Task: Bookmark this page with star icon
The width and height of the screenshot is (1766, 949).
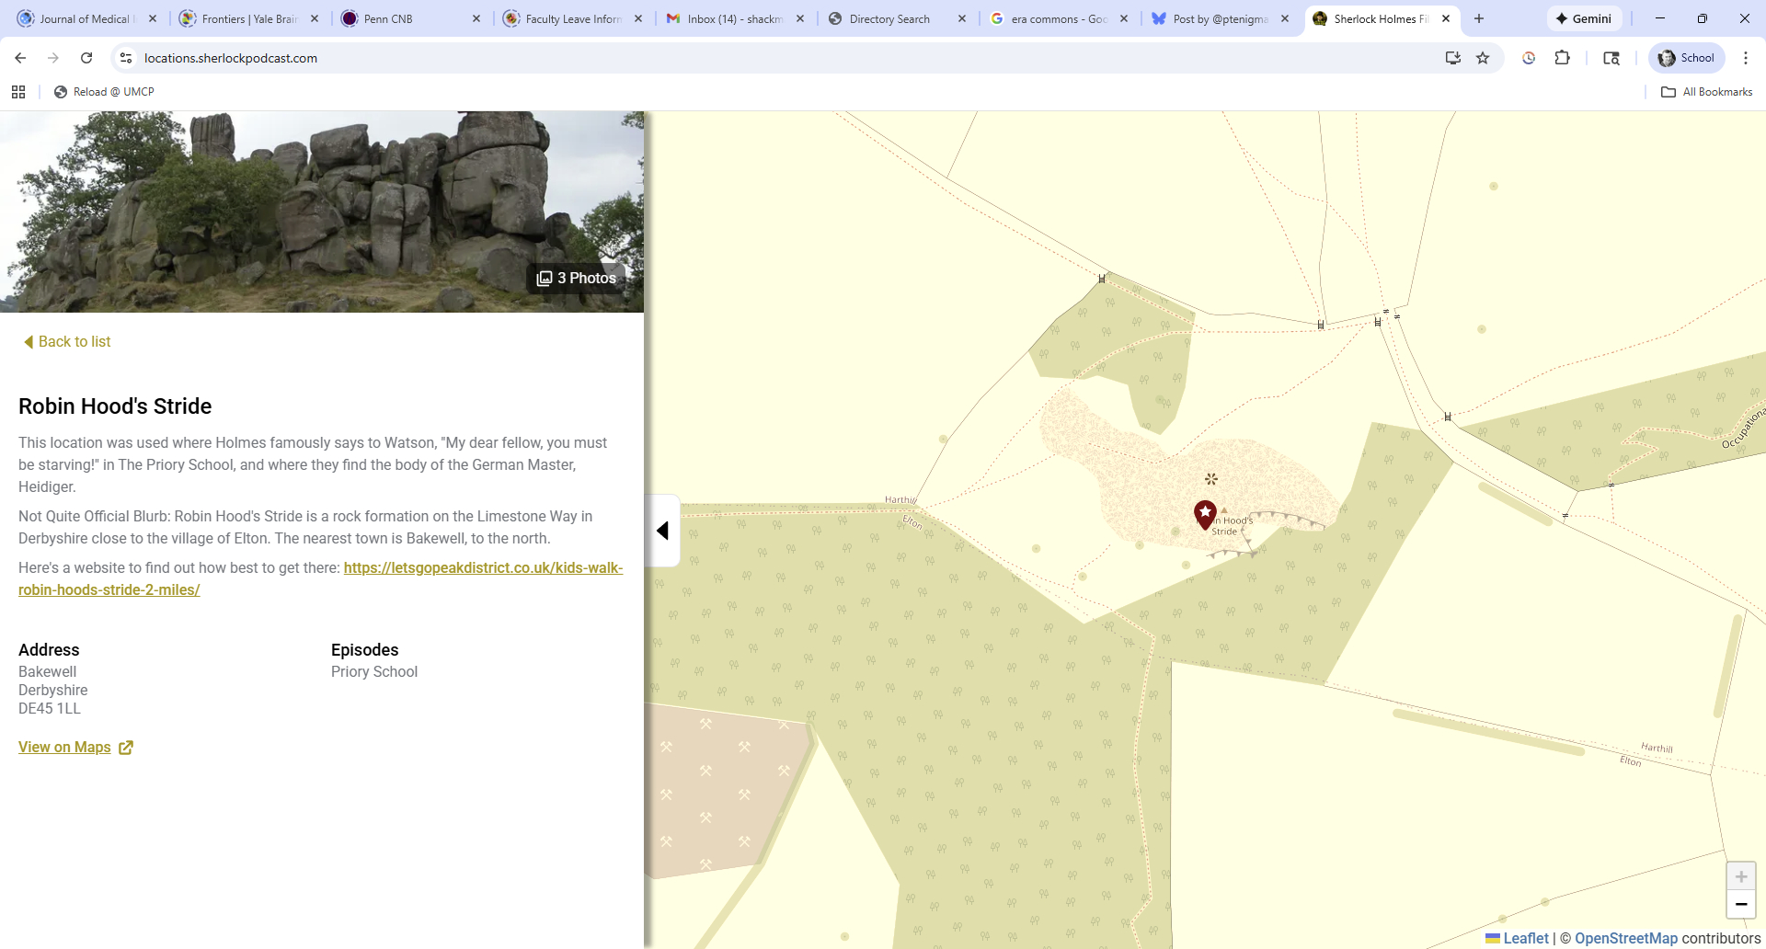Action: (1483, 58)
